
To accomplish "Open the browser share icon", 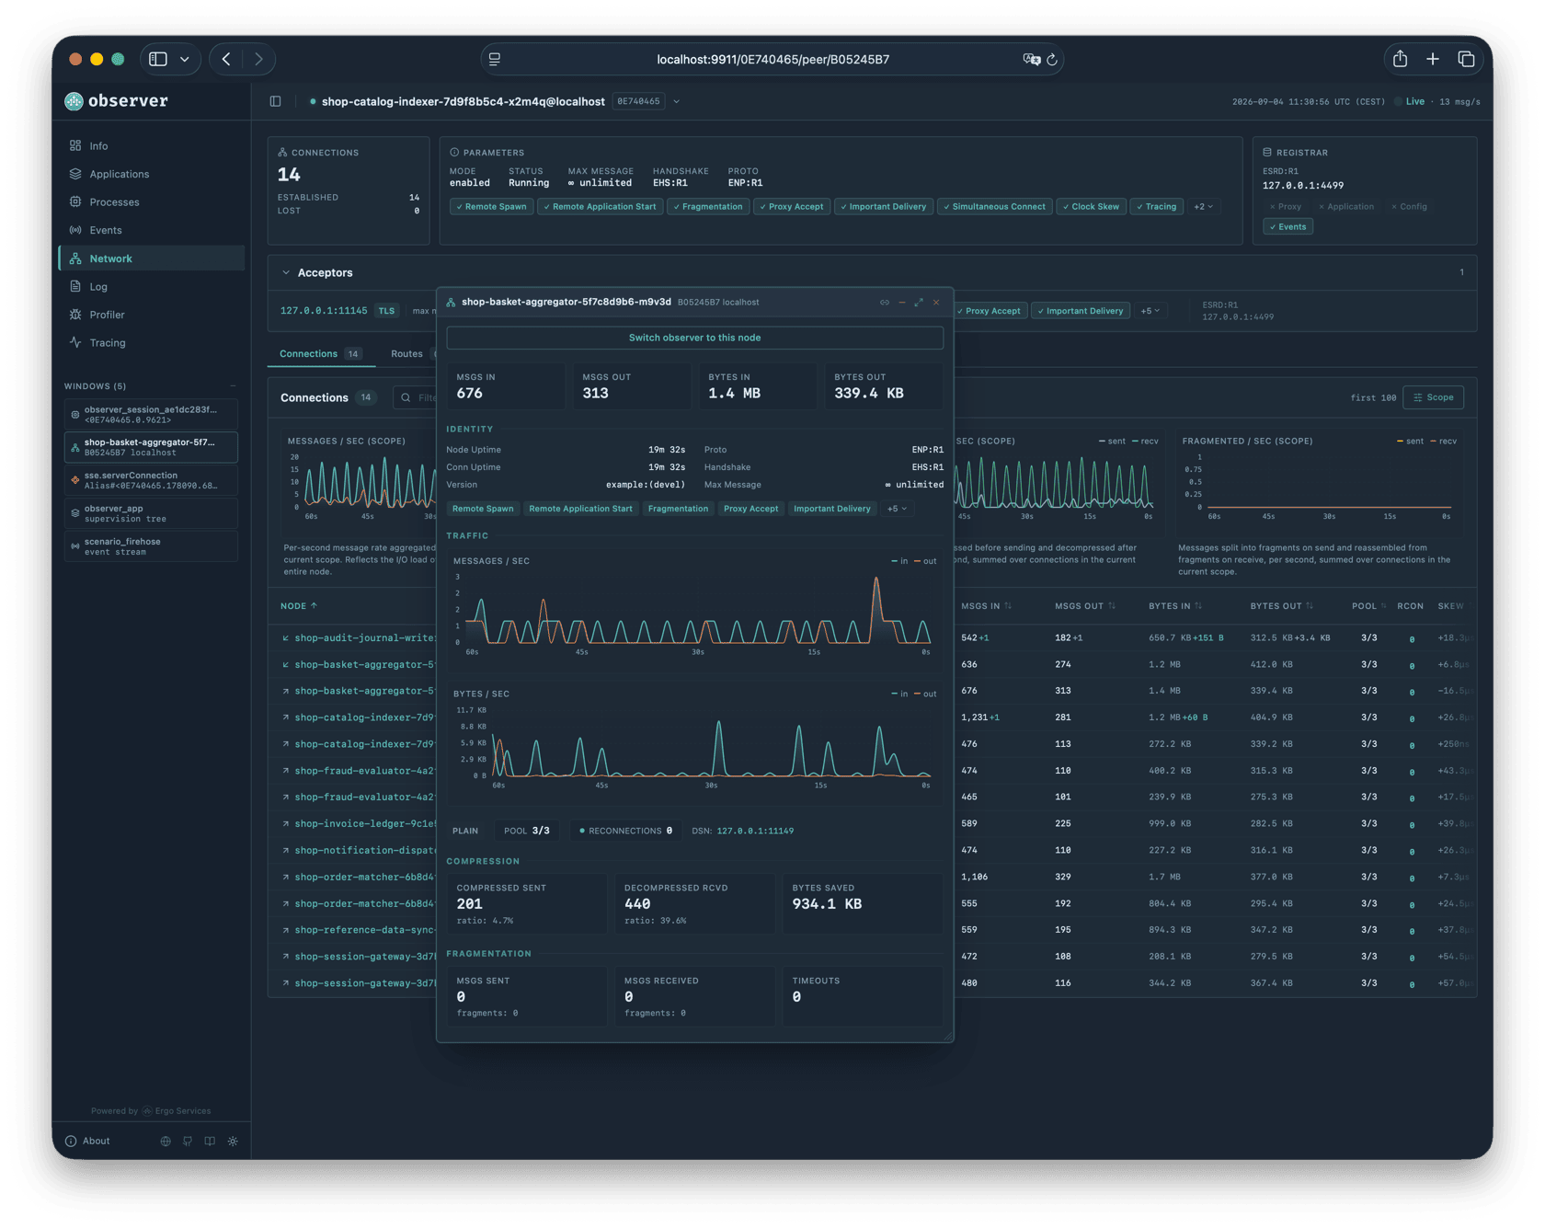I will (x=1400, y=59).
